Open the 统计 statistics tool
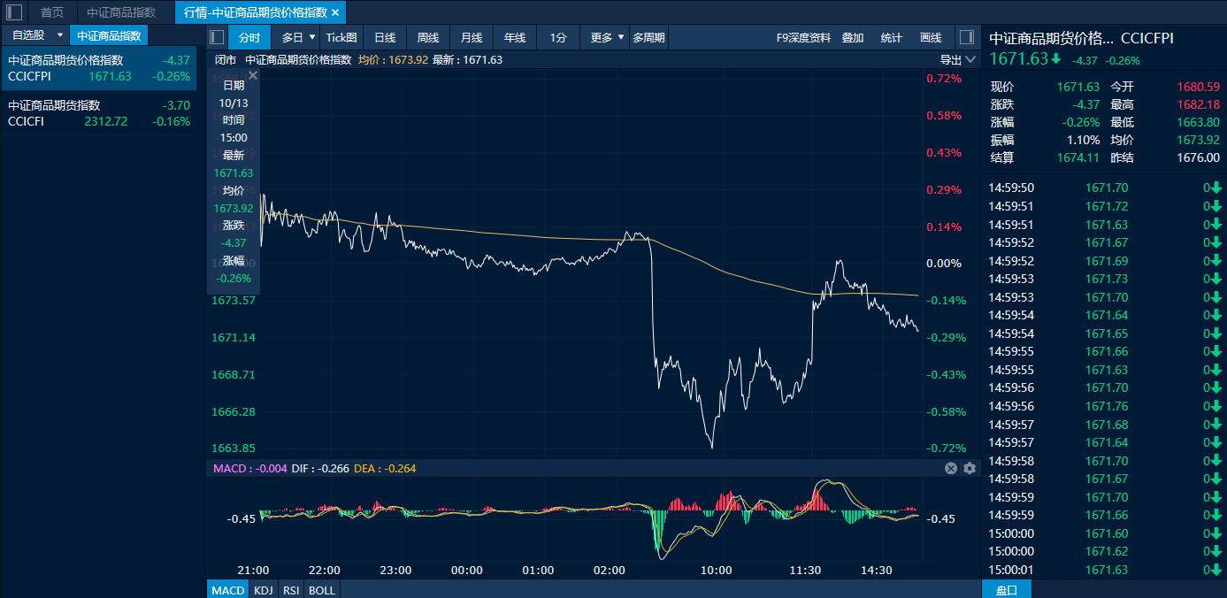Screen dimensions: 1227x598 click(x=892, y=37)
